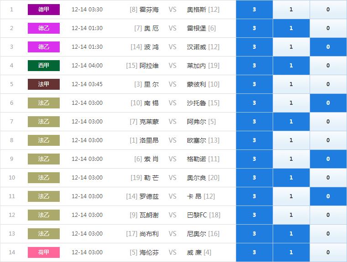The width and height of the screenshot is (347, 262).
Task: Open home team 海伦芬
Action: coord(149,252)
